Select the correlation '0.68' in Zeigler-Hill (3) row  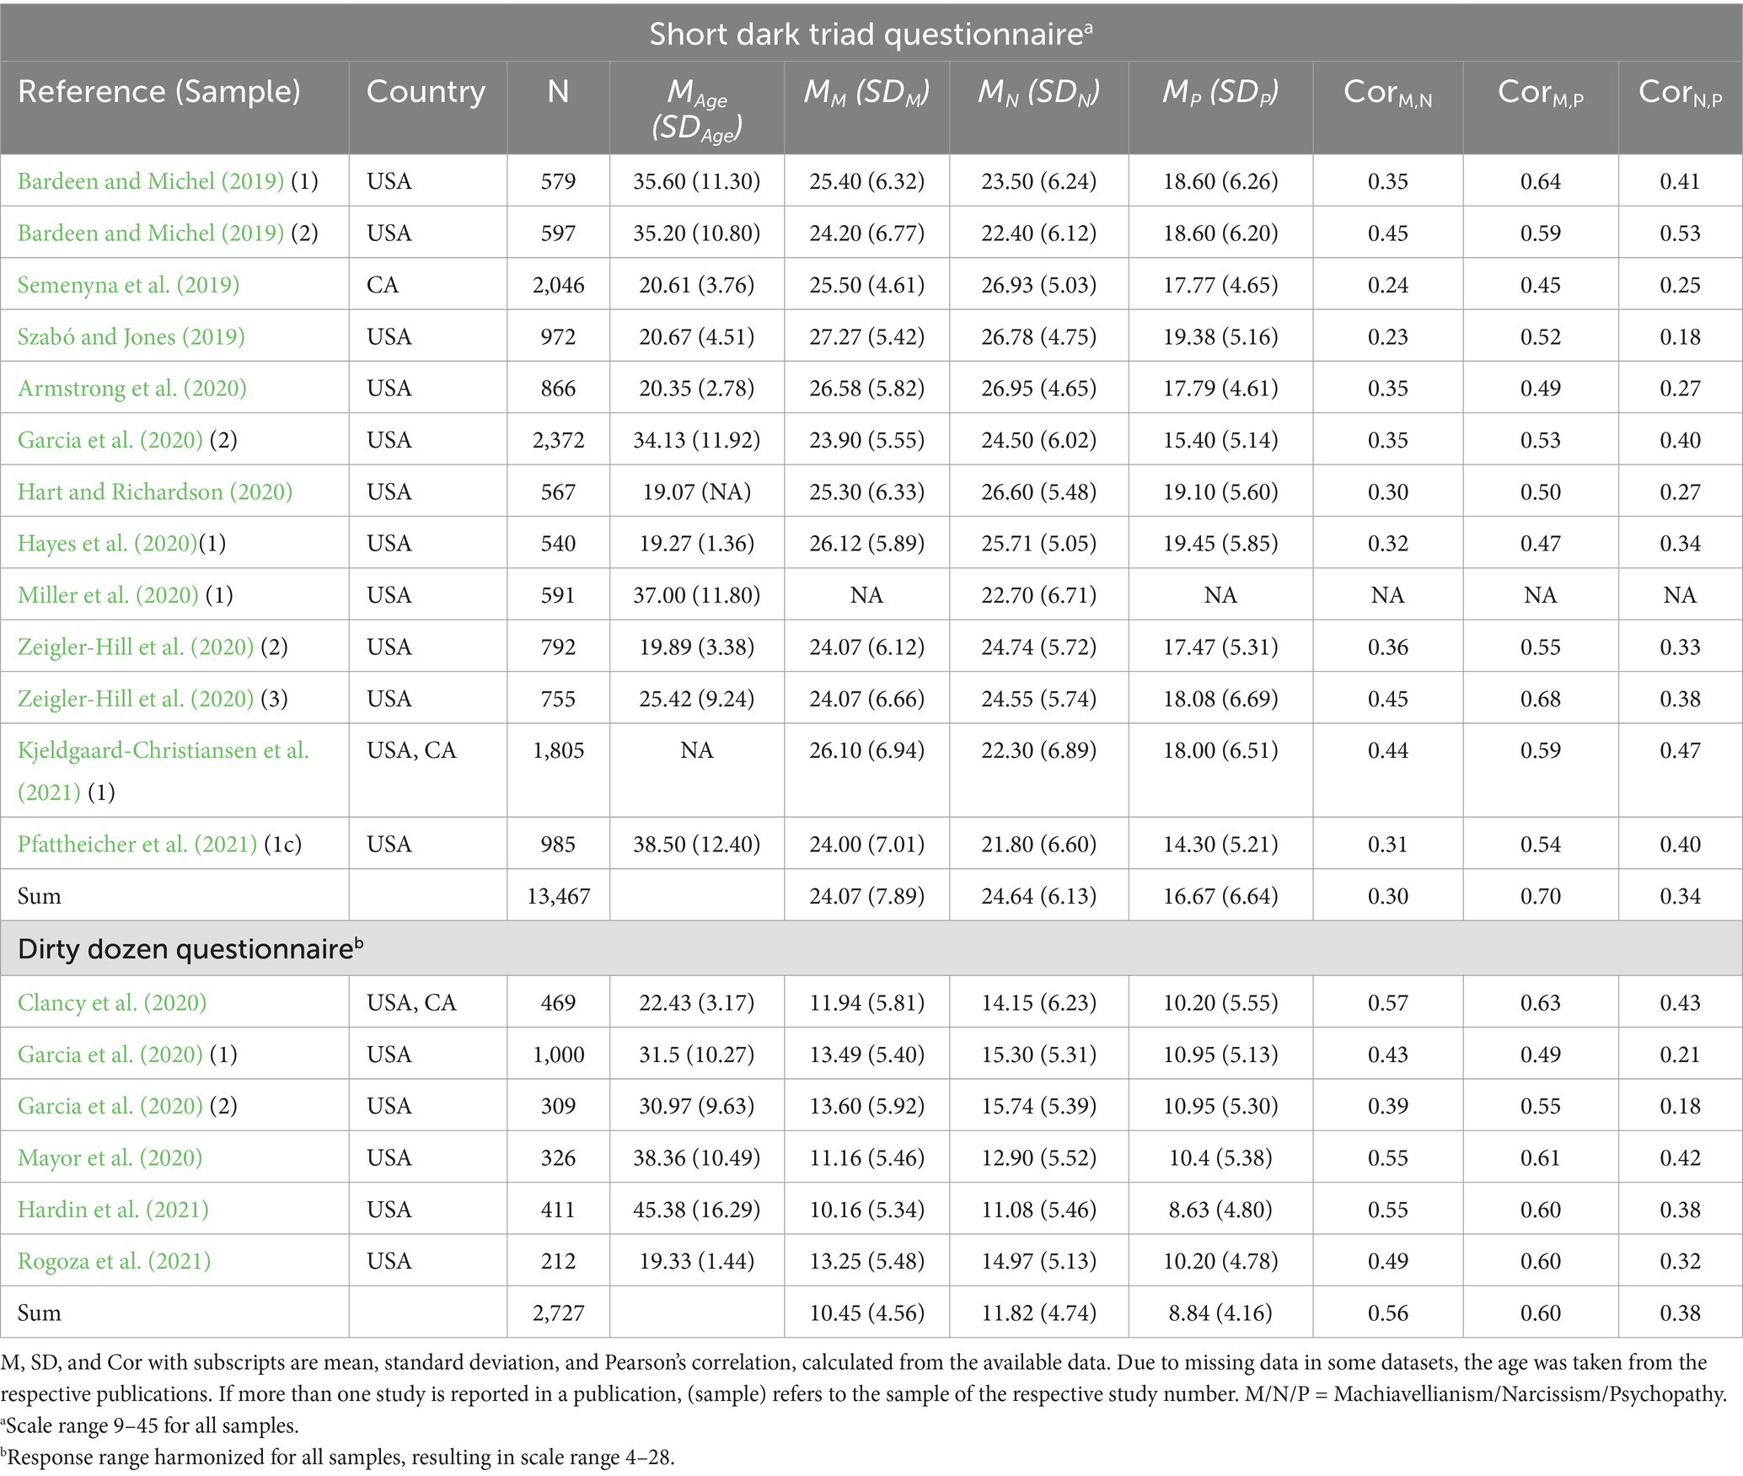(x=1541, y=699)
